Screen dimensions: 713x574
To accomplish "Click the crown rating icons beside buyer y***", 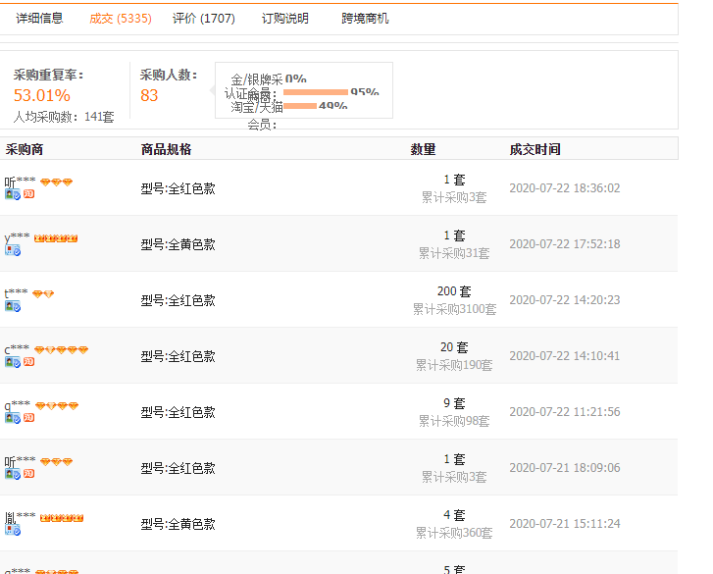I will 56,238.
